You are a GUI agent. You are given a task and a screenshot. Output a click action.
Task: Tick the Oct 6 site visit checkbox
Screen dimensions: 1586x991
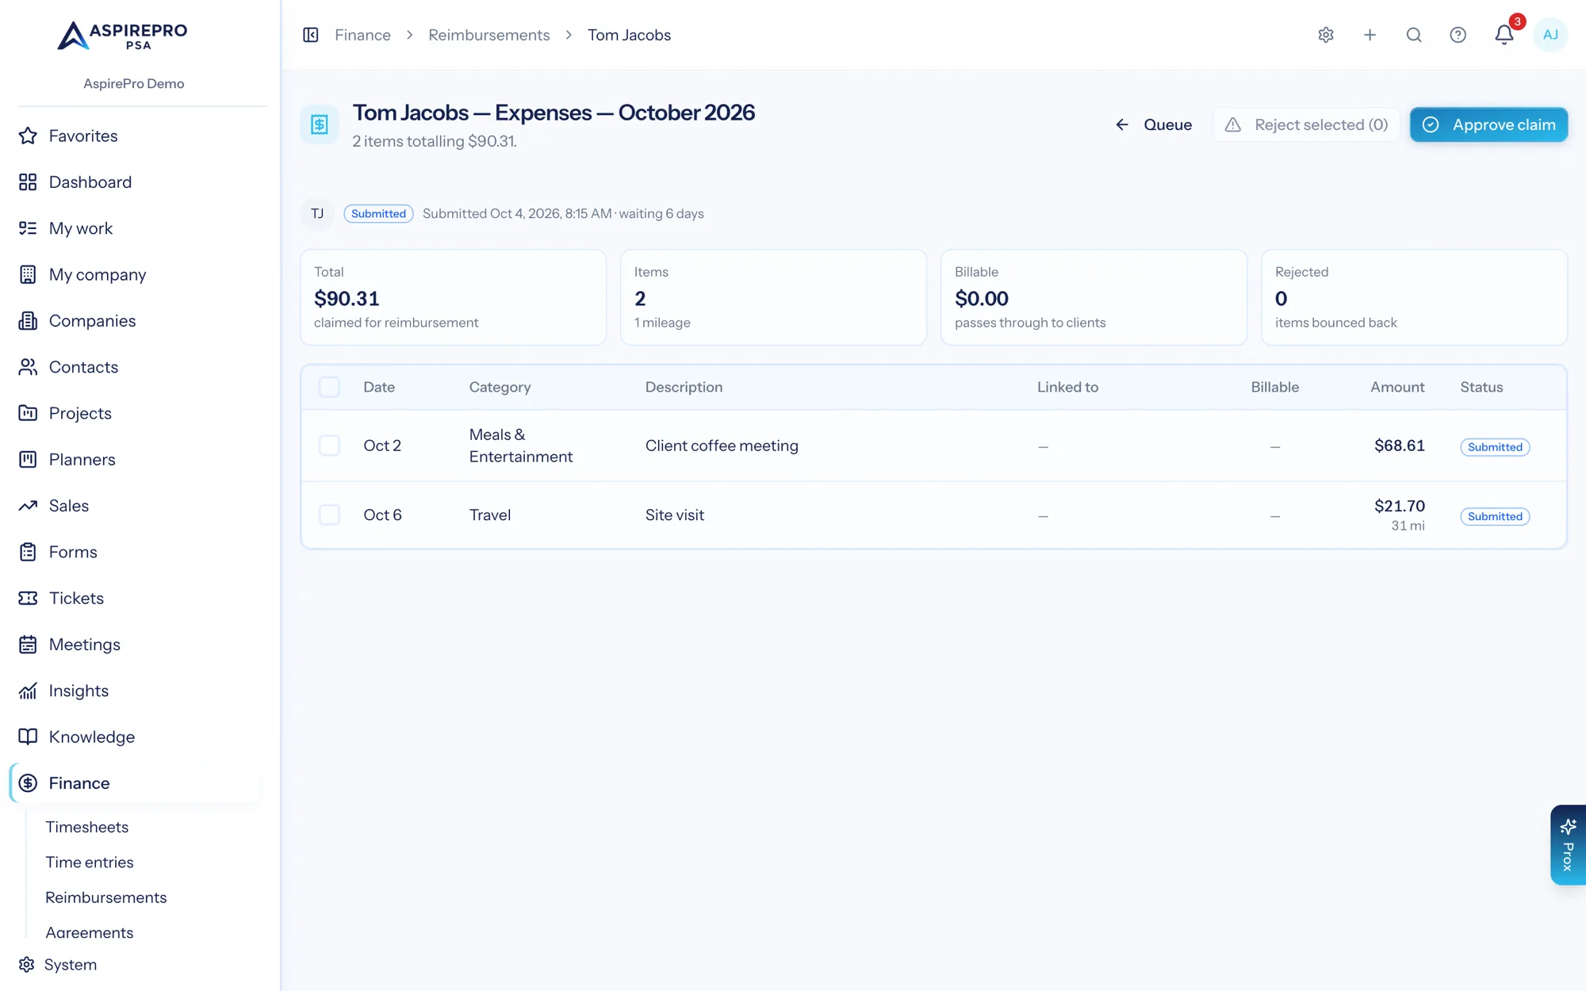click(x=329, y=515)
